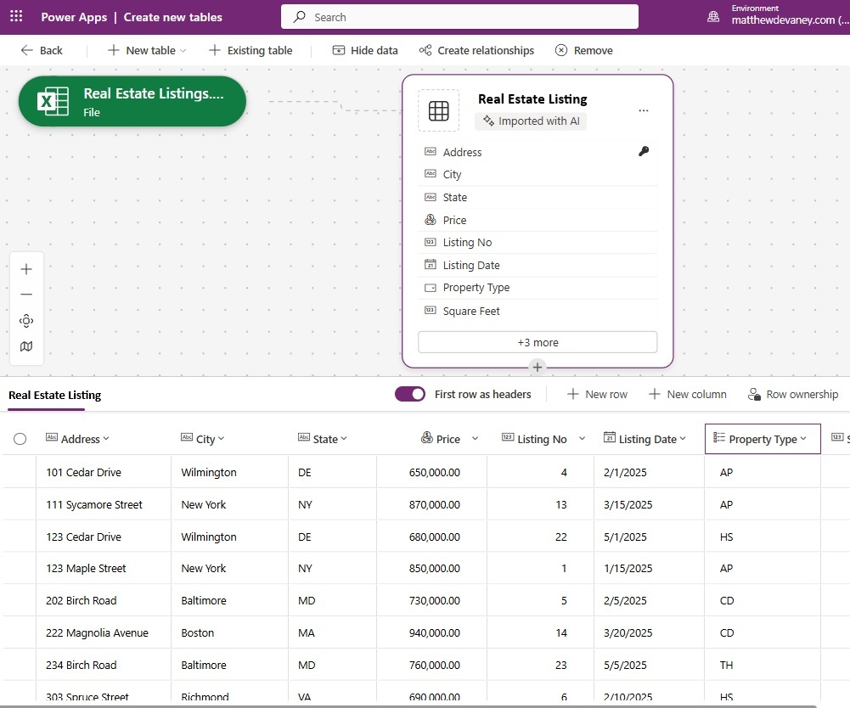Image resolution: width=850 pixels, height=708 pixels.
Task: Select the Square Feet column in the table card
Action: 538,311
